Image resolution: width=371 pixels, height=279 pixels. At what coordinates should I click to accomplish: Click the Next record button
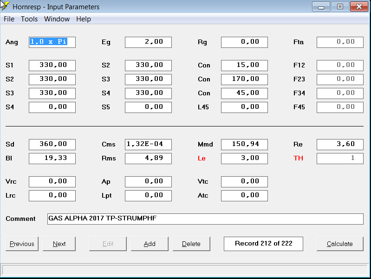59,244
